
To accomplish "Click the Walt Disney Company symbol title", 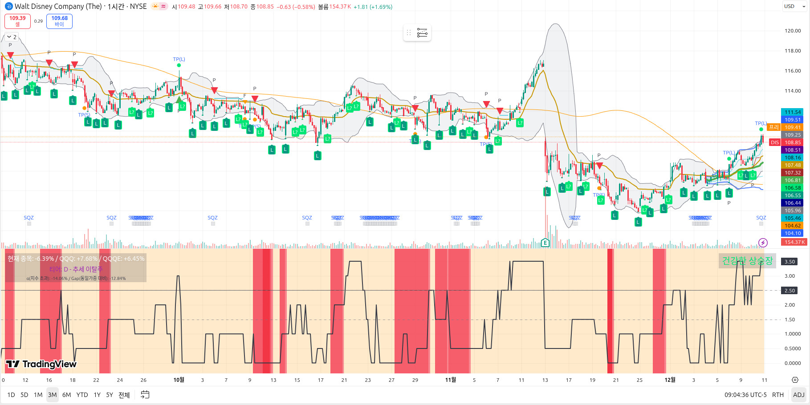I will click(x=58, y=6).
